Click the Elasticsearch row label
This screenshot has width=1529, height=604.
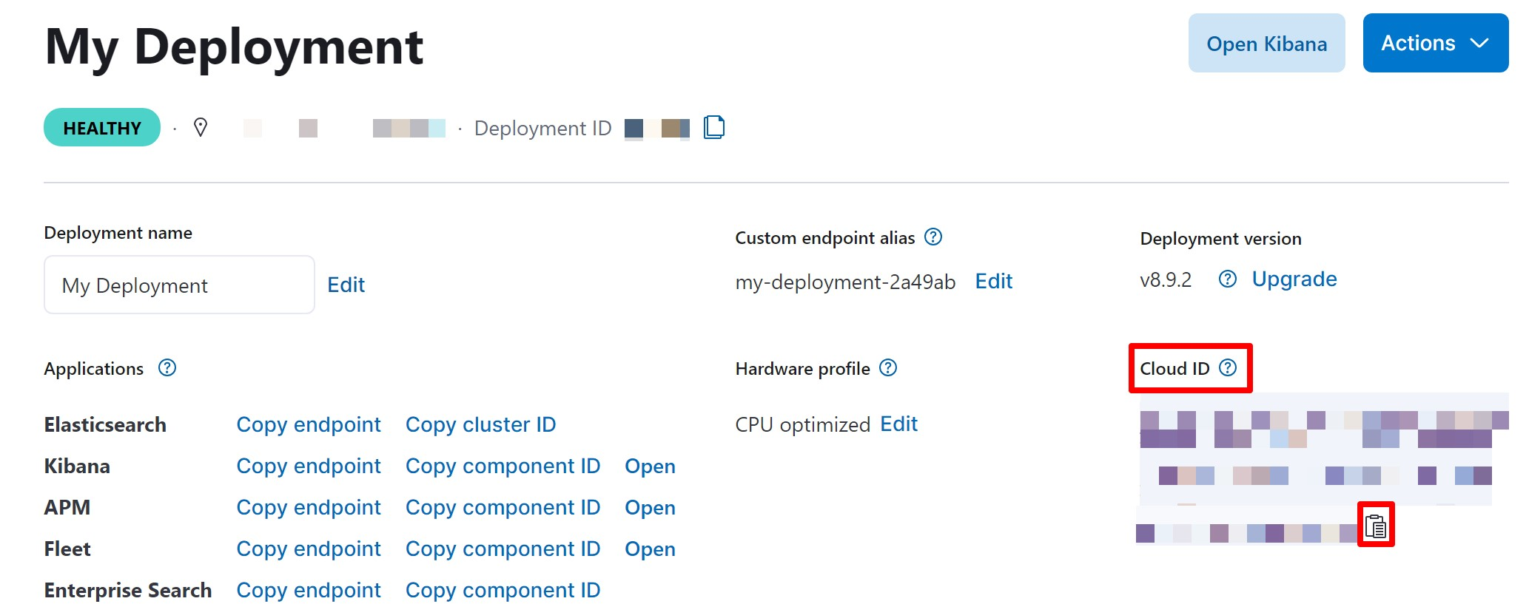click(105, 424)
